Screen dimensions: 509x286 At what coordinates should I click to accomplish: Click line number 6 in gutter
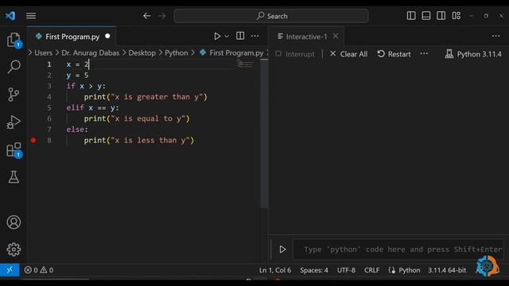click(49, 118)
